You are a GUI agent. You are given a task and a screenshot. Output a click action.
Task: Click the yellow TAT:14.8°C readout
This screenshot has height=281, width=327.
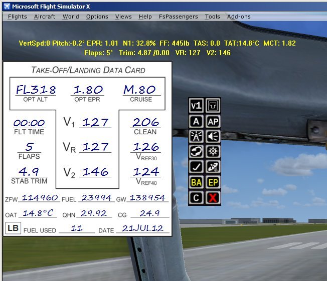point(242,43)
